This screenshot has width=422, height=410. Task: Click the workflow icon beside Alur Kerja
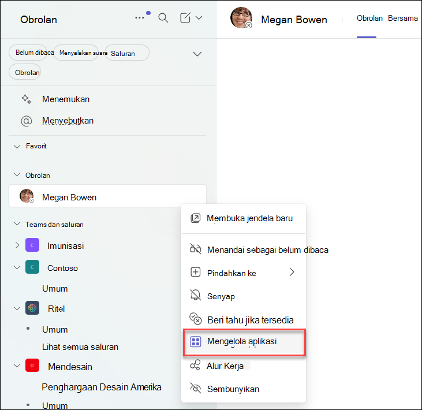195,365
